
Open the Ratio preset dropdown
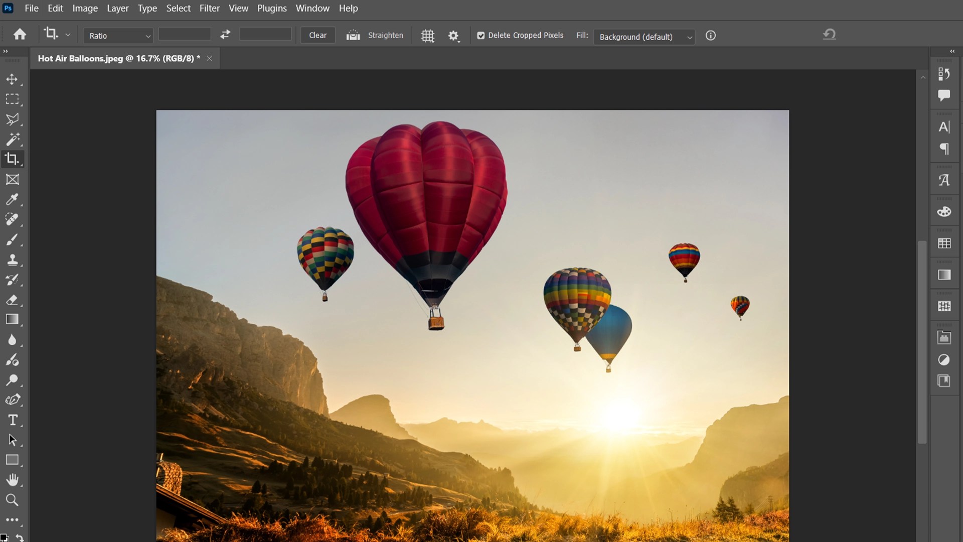click(118, 36)
